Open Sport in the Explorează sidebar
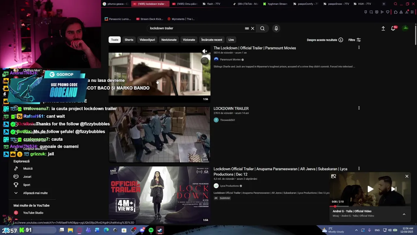The width and height of the screenshot is (417, 235). point(27,185)
